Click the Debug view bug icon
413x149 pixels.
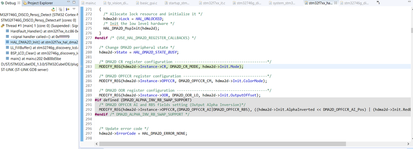(2, 3)
